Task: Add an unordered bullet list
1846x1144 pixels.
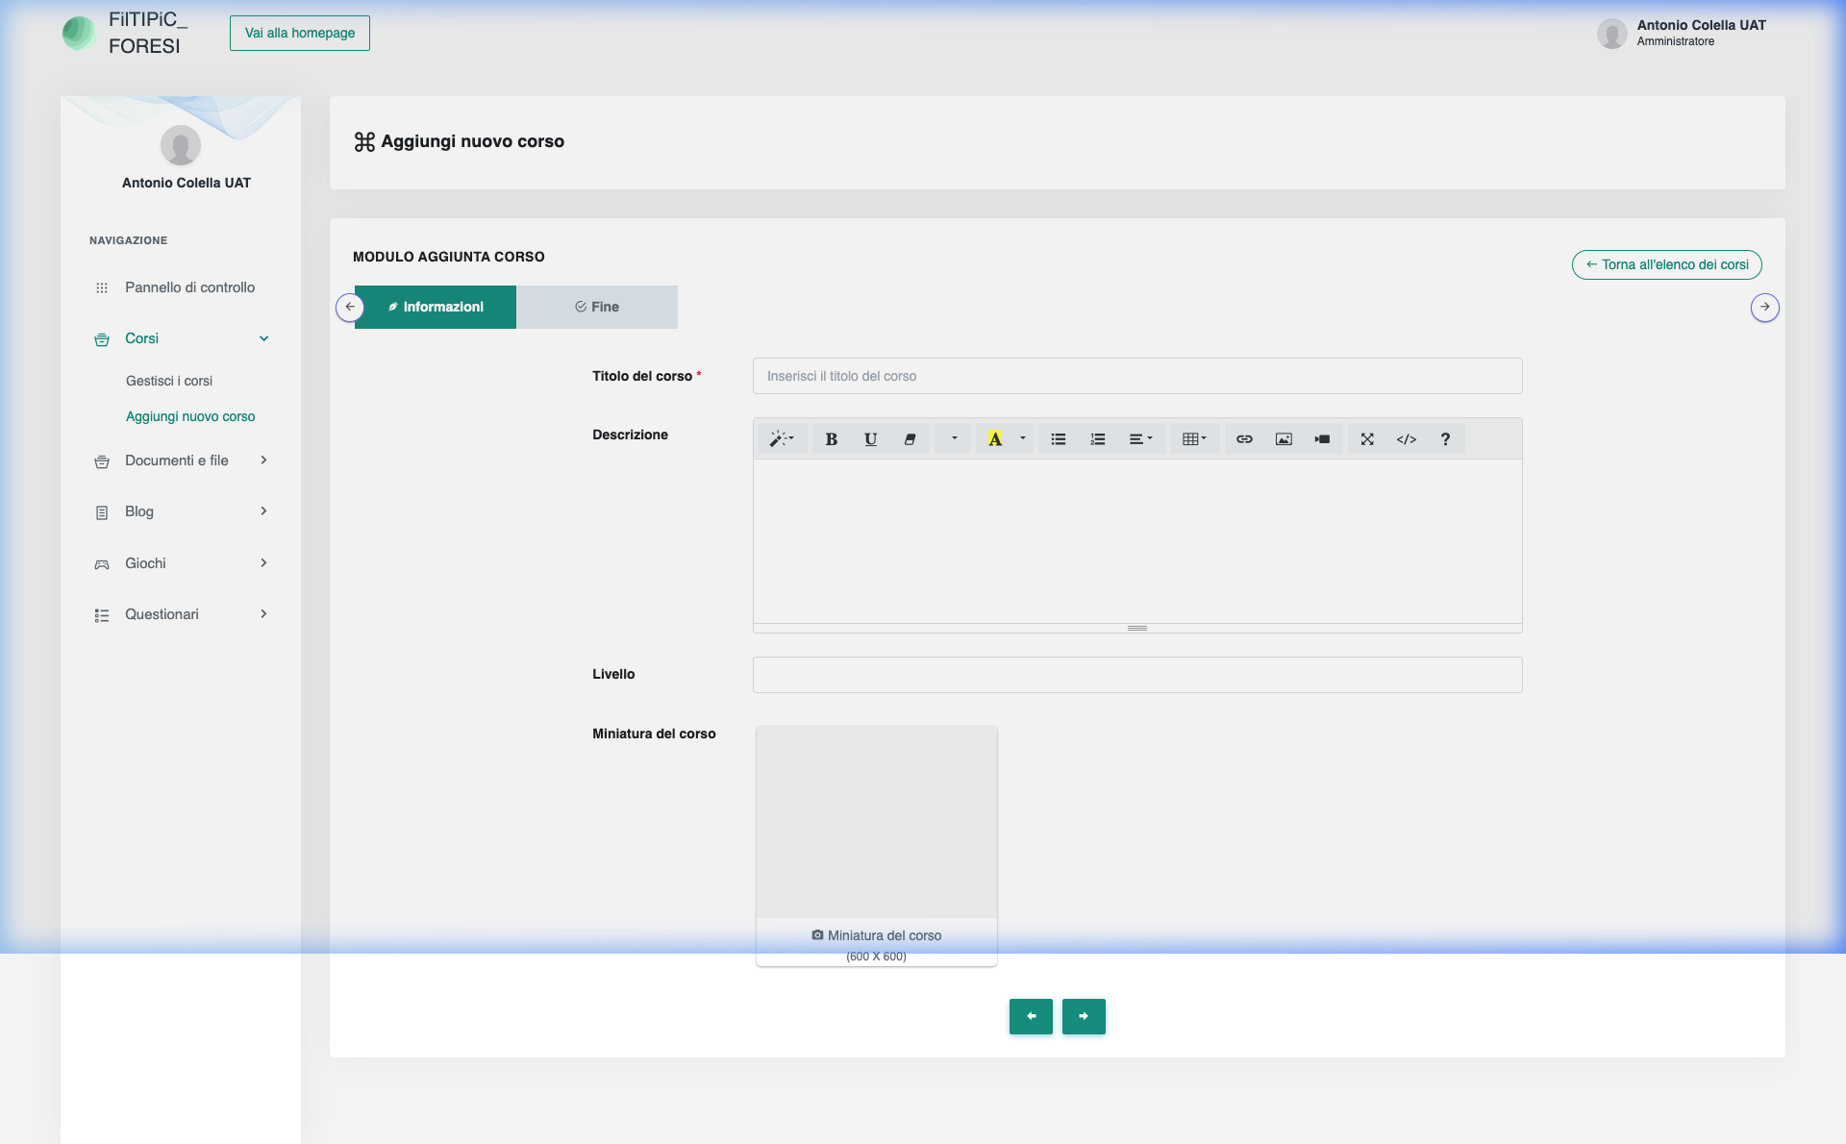Action: coord(1059,439)
